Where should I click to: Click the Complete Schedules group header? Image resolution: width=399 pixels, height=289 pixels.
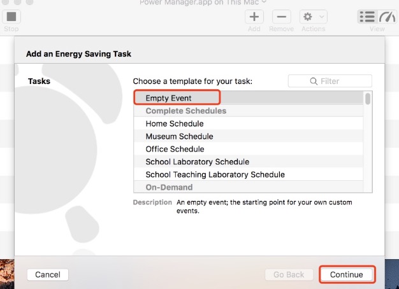tap(185, 111)
